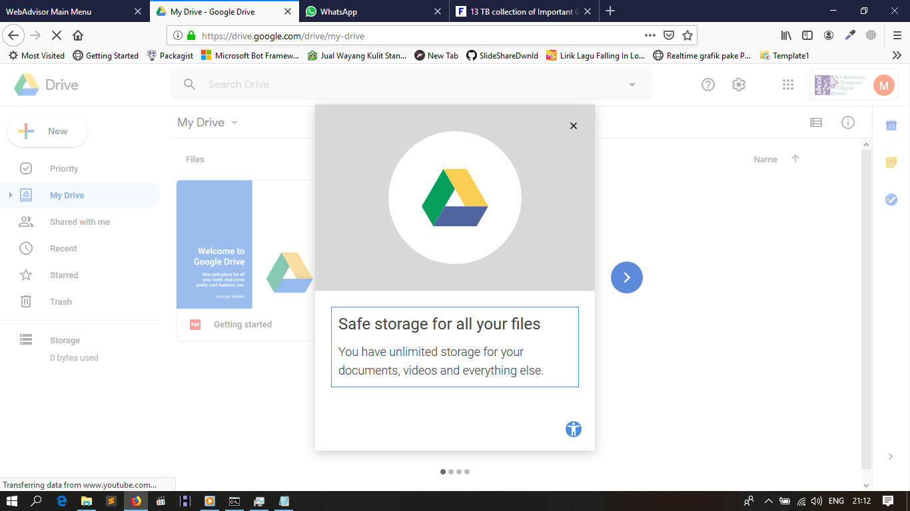The image size is (910, 511).
Task: Click the New button in Drive
Action: pyautogui.click(x=47, y=131)
